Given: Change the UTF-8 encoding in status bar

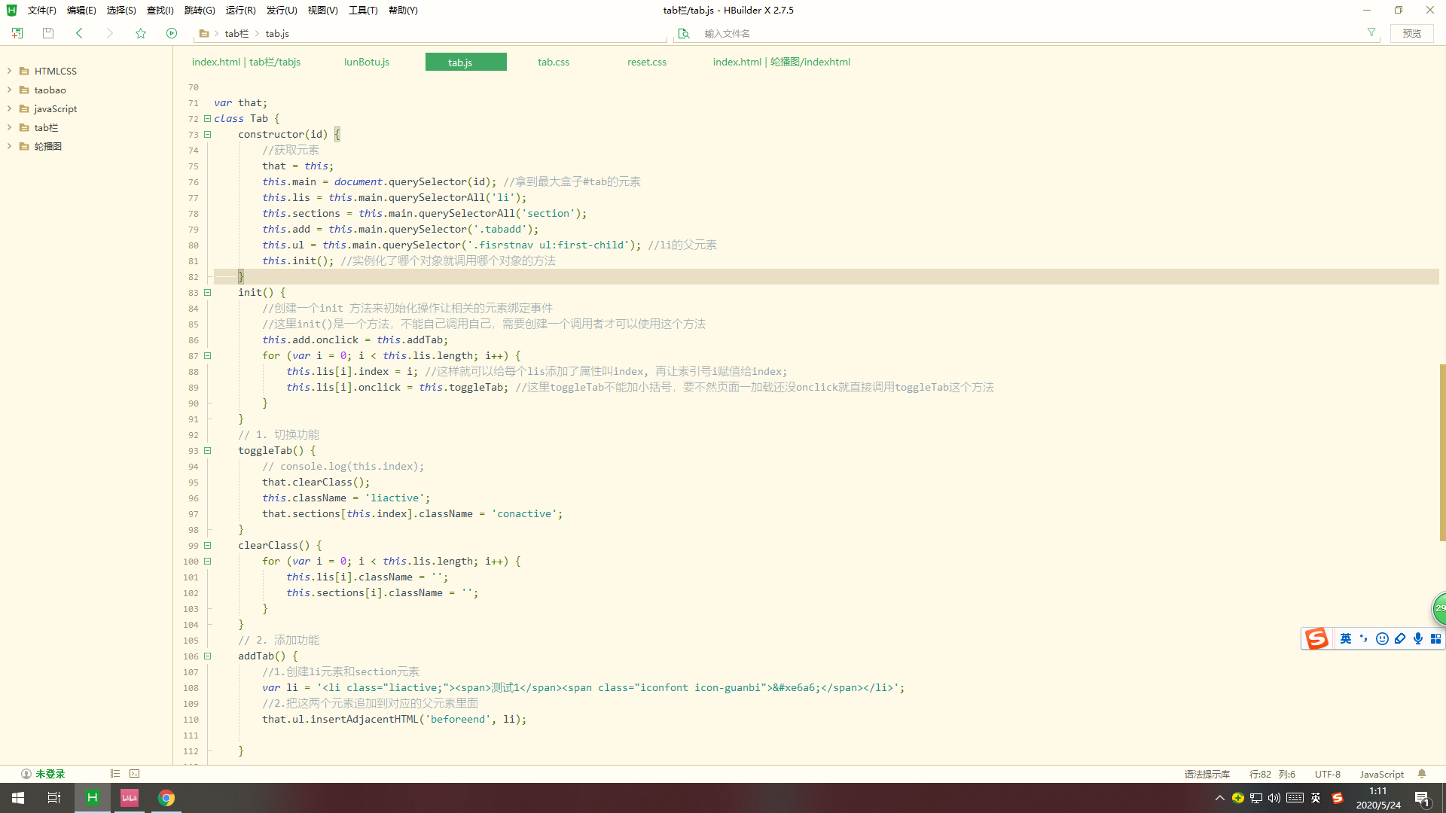Looking at the screenshot, I should point(1328,774).
